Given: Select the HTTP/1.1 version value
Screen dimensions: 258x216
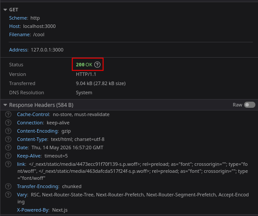Looking at the screenshot, I should click(x=86, y=74).
